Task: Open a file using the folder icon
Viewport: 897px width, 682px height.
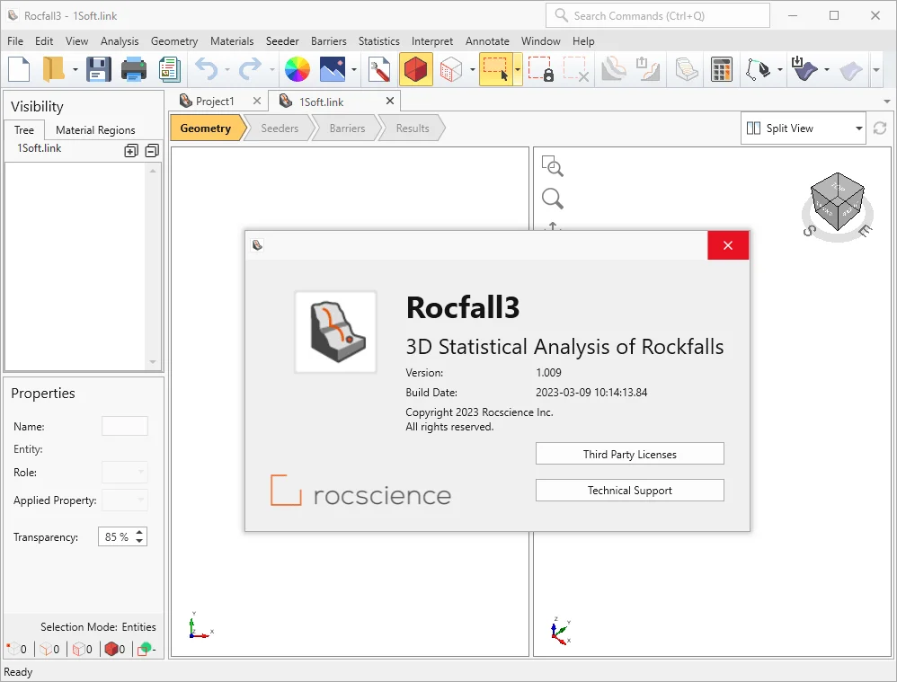Action: pos(53,70)
